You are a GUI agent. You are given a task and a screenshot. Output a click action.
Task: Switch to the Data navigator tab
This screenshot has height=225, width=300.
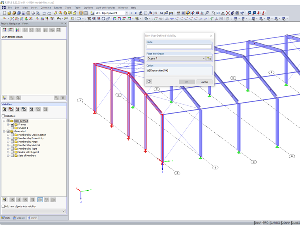point(6,218)
